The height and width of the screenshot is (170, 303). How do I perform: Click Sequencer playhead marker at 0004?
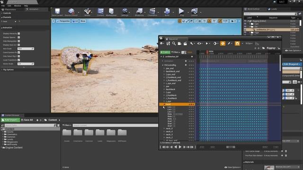pyautogui.click(x=207, y=51)
